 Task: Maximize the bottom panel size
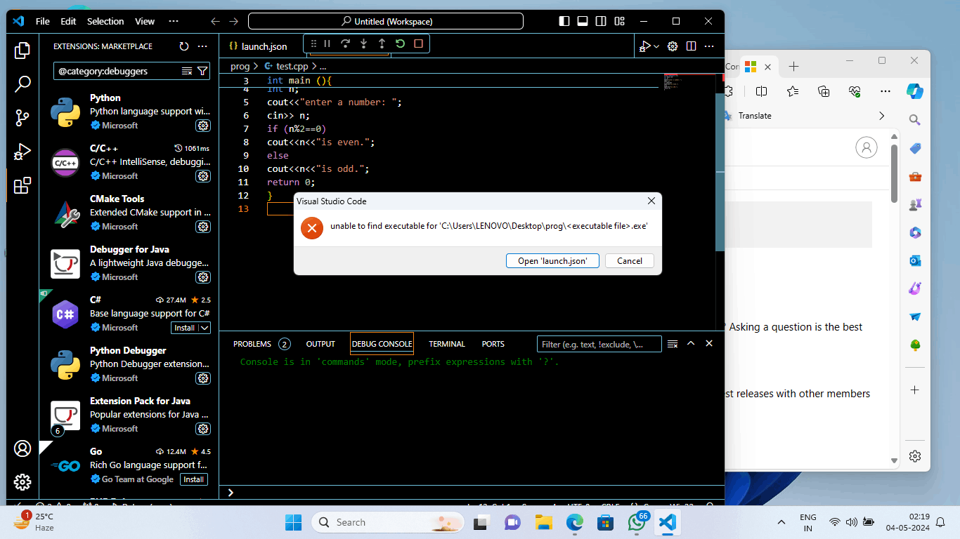coord(691,344)
